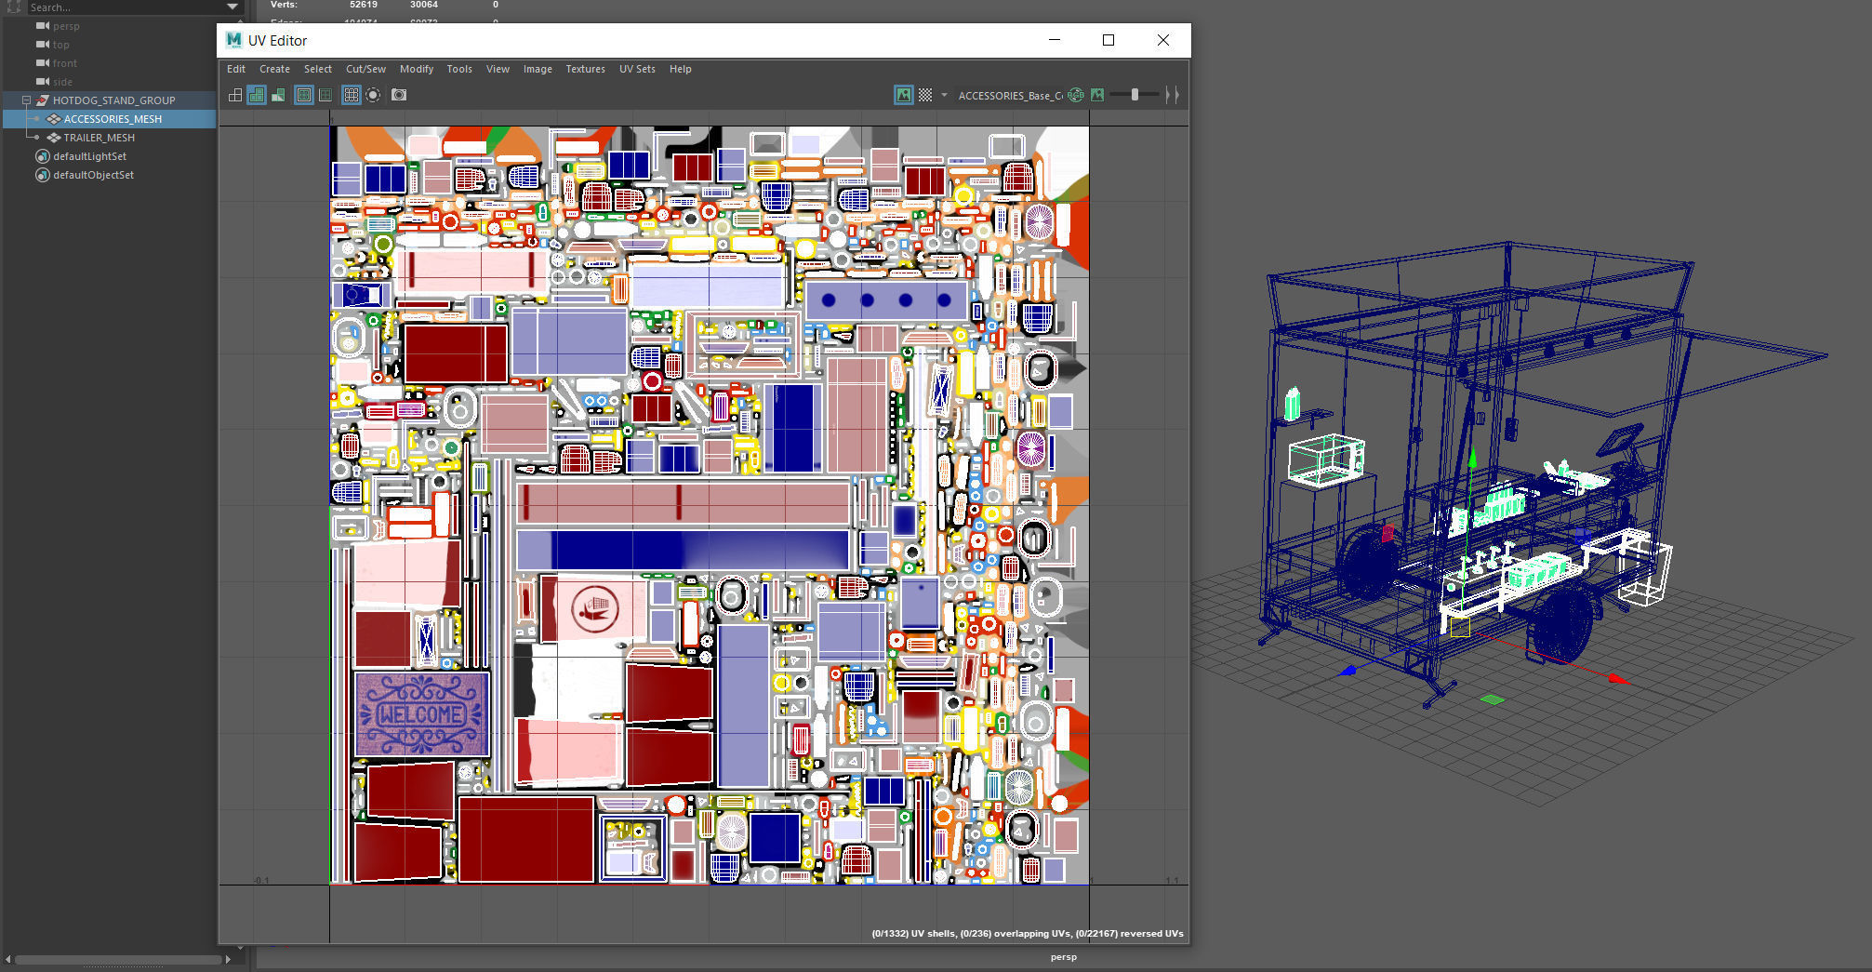Open the texture selection dropdown arrow
Image resolution: width=1872 pixels, height=972 pixels.
tap(944, 95)
